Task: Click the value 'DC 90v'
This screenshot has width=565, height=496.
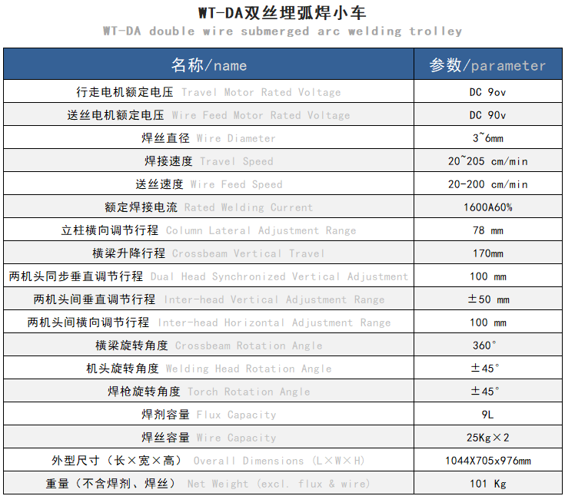Action: click(x=487, y=115)
